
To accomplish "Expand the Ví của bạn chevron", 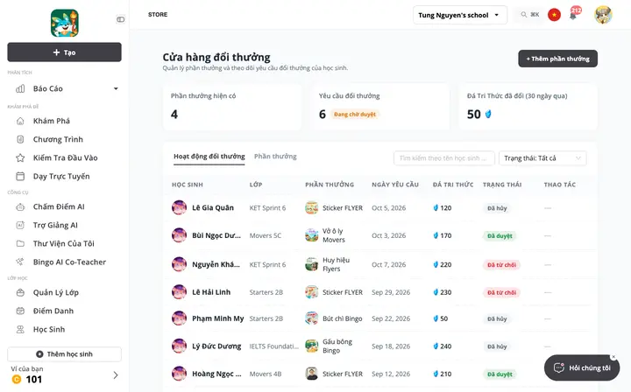I will point(116,375).
